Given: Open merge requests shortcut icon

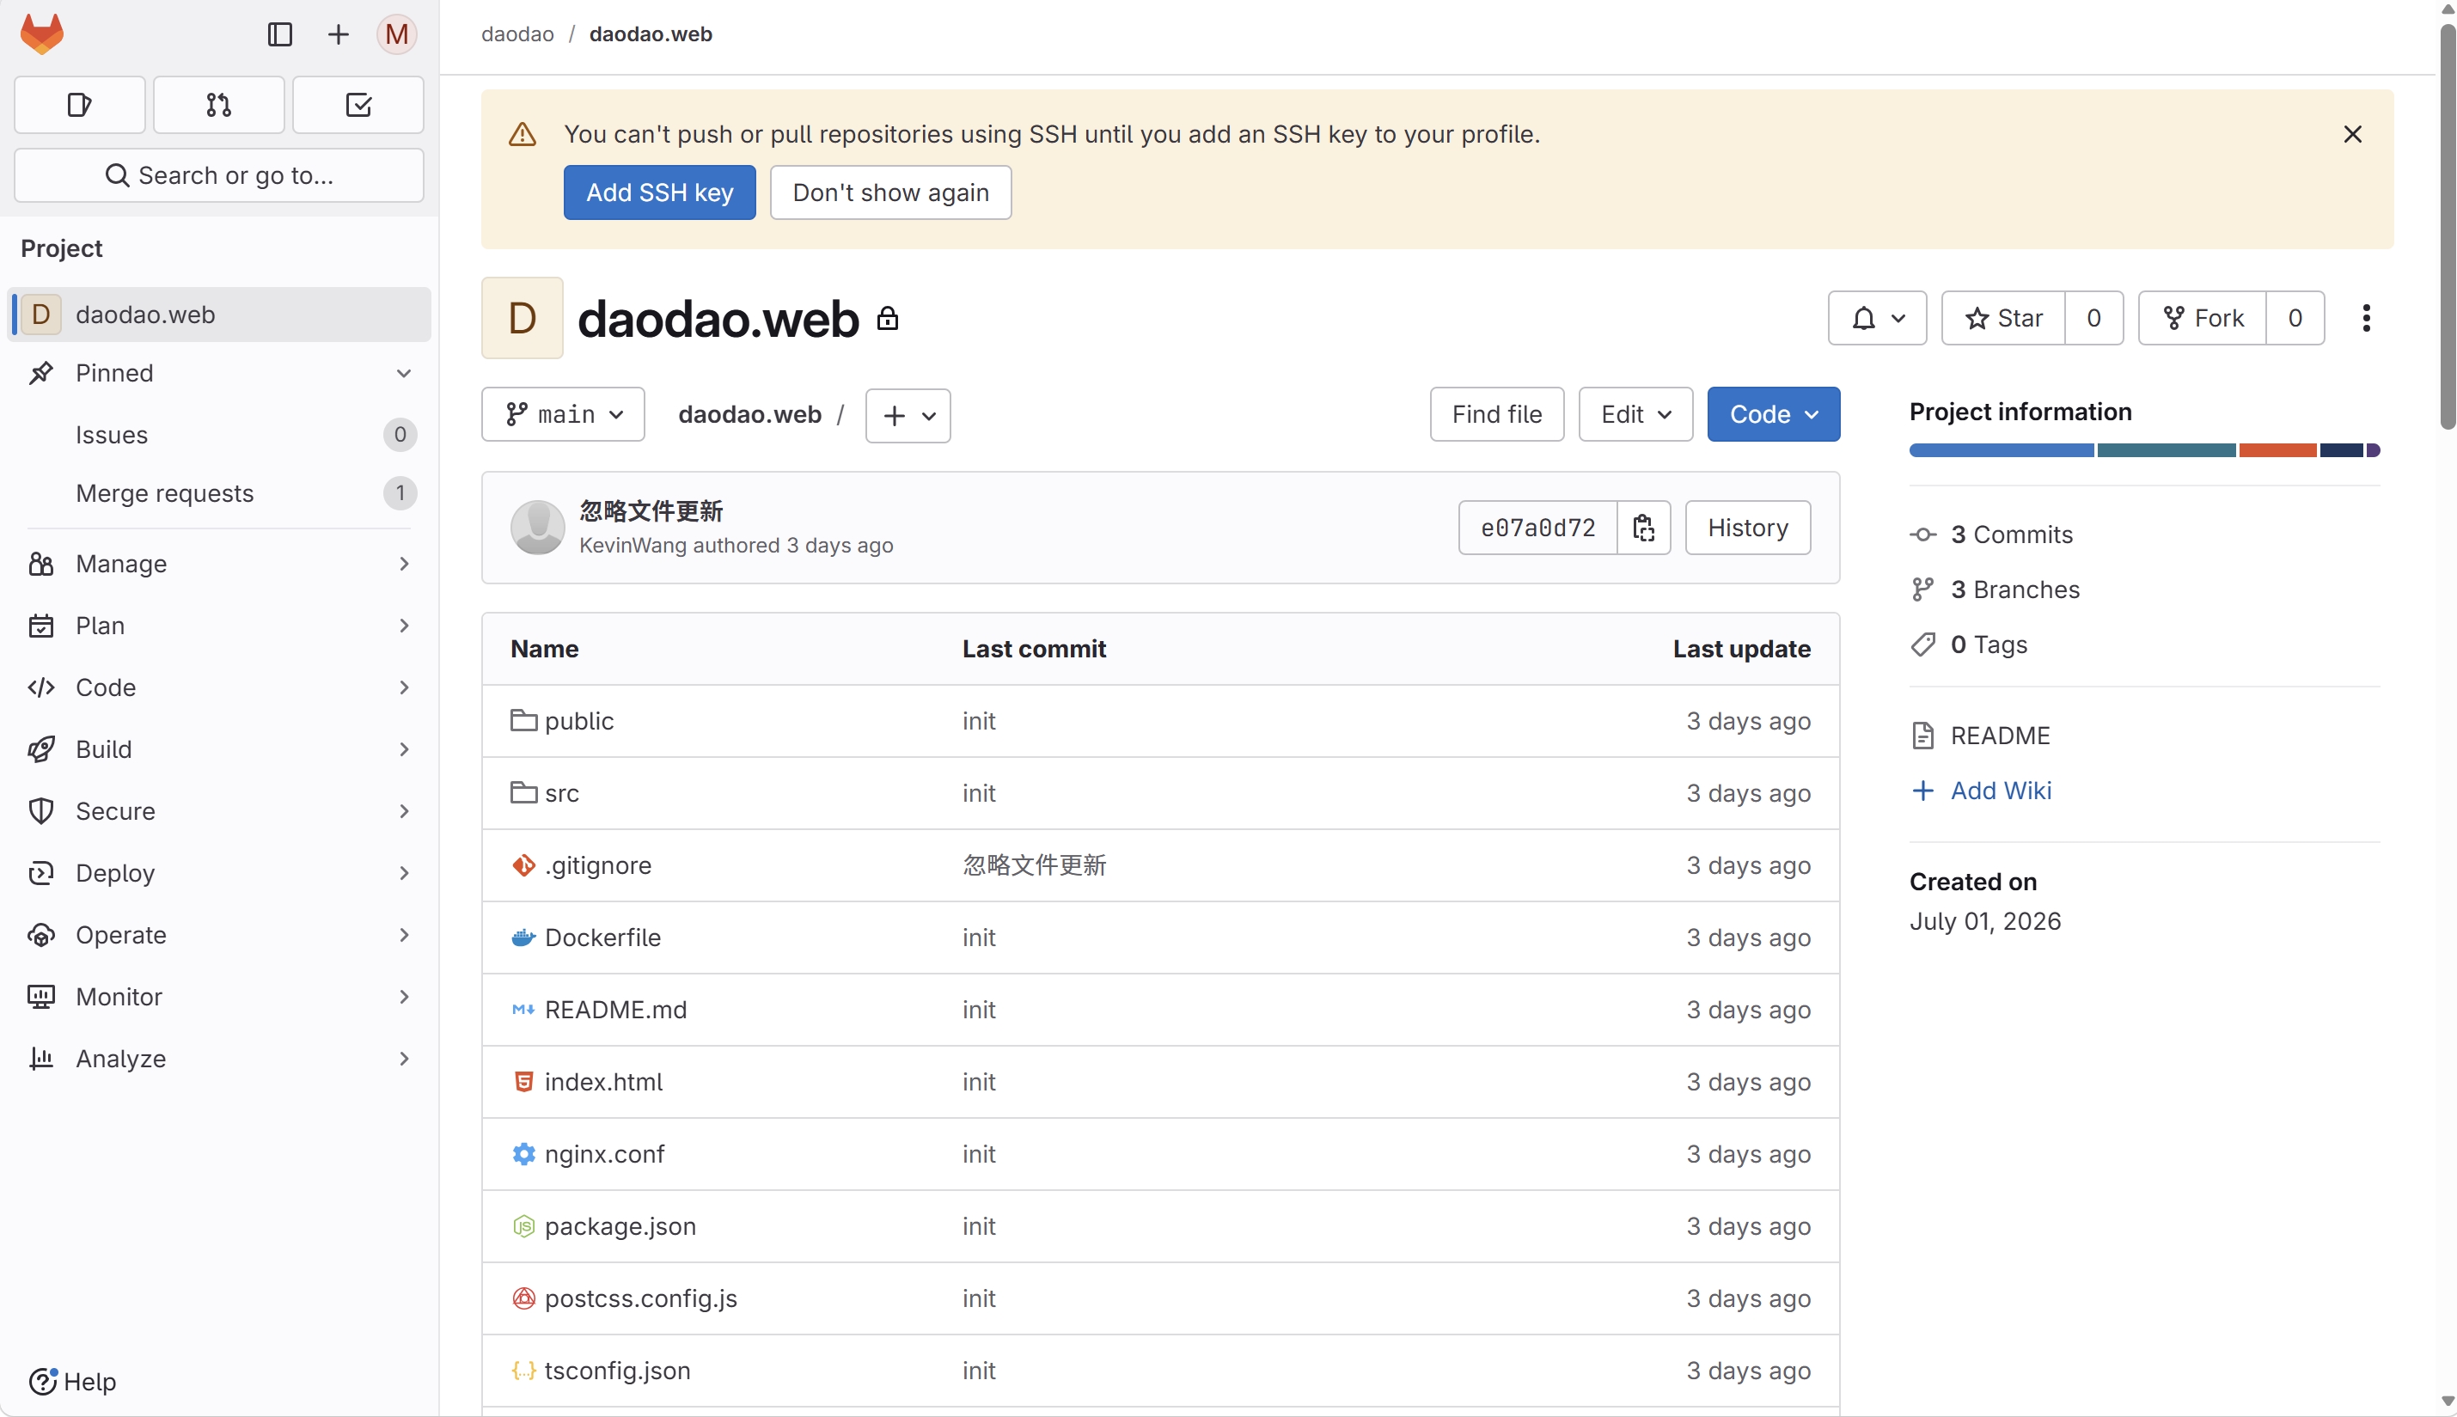Looking at the screenshot, I should click(219, 104).
